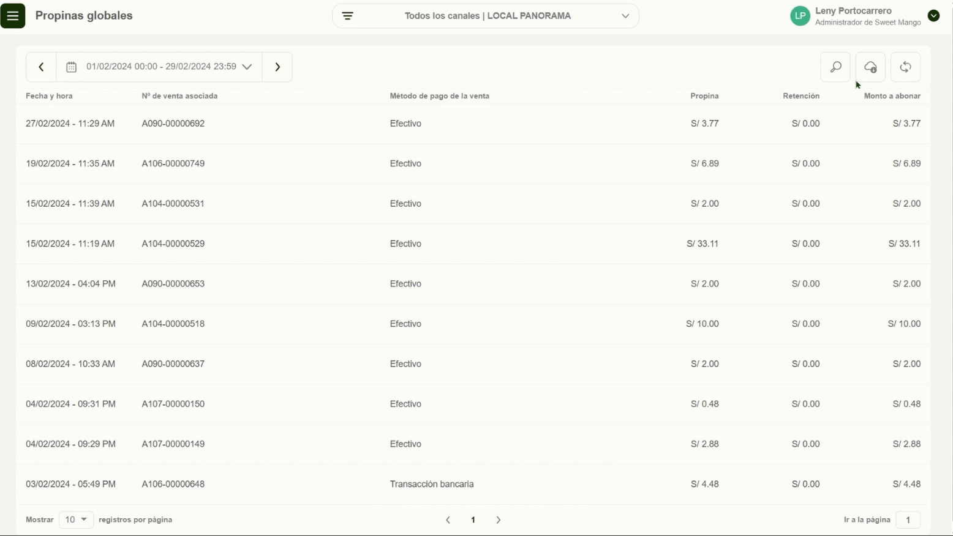Image resolution: width=953 pixels, height=536 pixels.
Task: Select sale A107-00000150
Action: coord(173,404)
